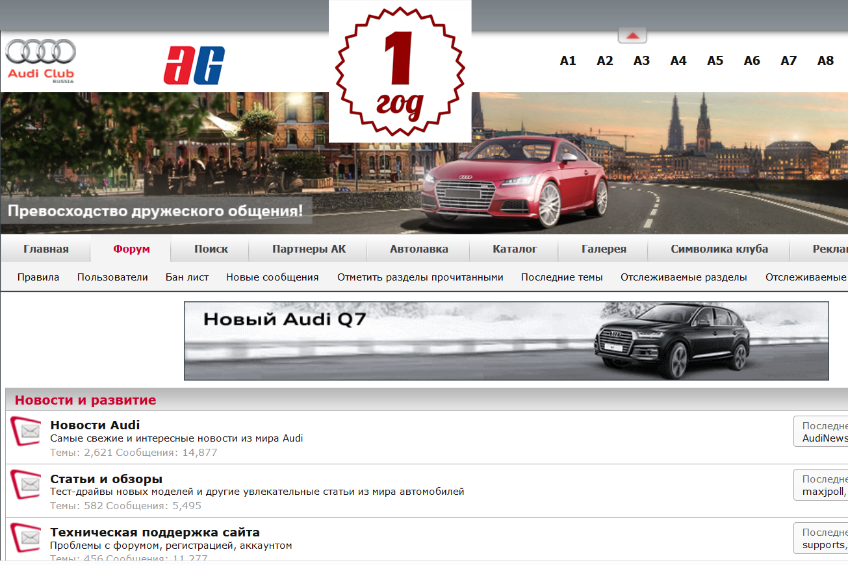Open the AG red-blue logo
The width and height of the screenshot is (848, 565).
click(x=194, y=65)
